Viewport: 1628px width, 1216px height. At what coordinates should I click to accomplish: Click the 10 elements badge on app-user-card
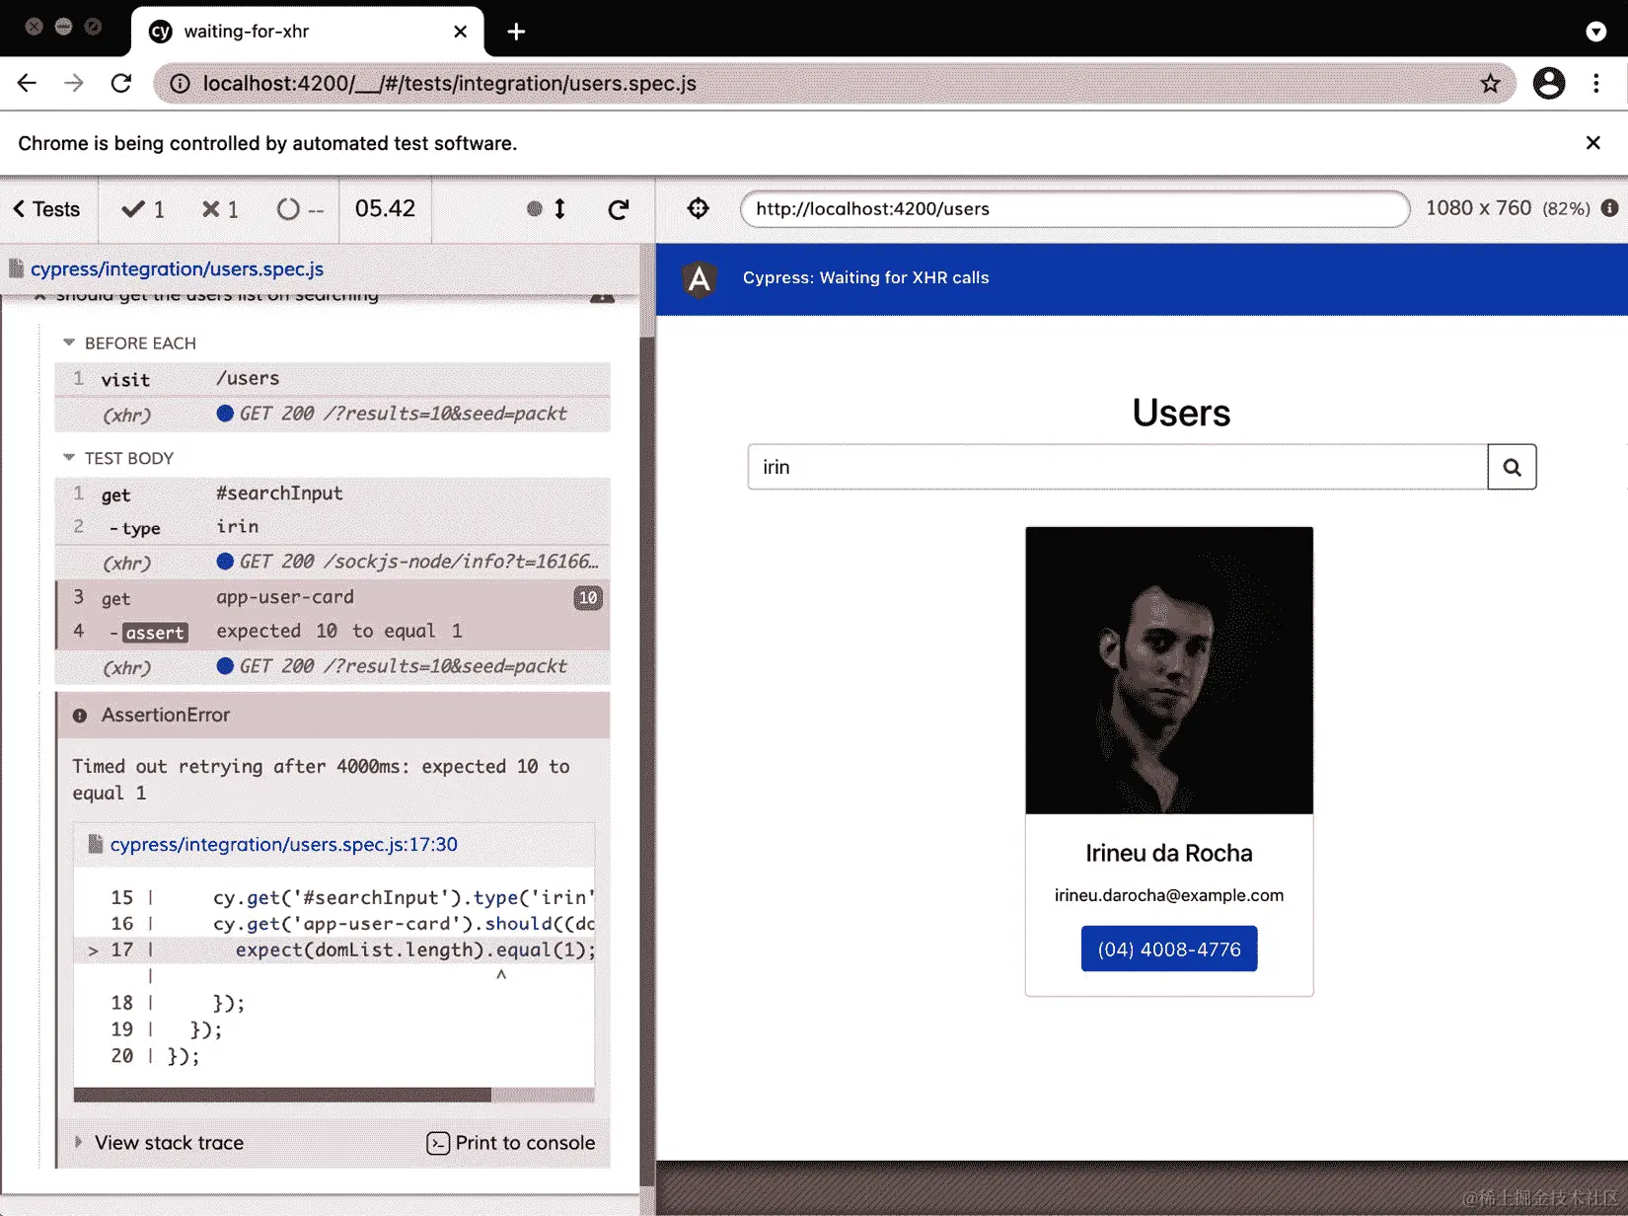pyautogui.click(x=588, y=598)
